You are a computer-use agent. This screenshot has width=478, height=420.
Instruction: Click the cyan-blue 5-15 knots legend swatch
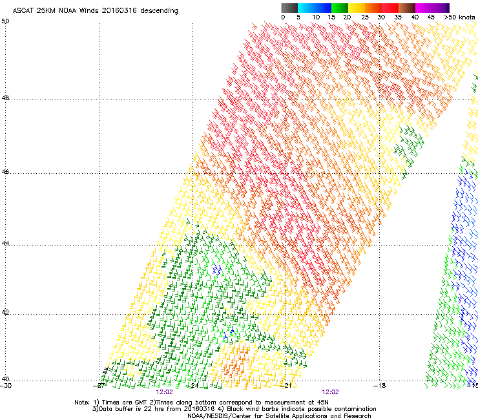(315, 8)
